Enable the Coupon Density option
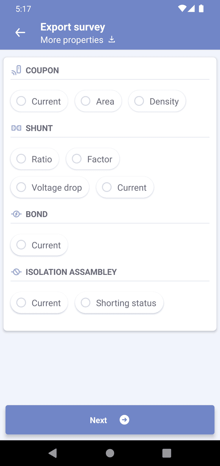This screenshot has width=220, height=466. tap(157, 101)
